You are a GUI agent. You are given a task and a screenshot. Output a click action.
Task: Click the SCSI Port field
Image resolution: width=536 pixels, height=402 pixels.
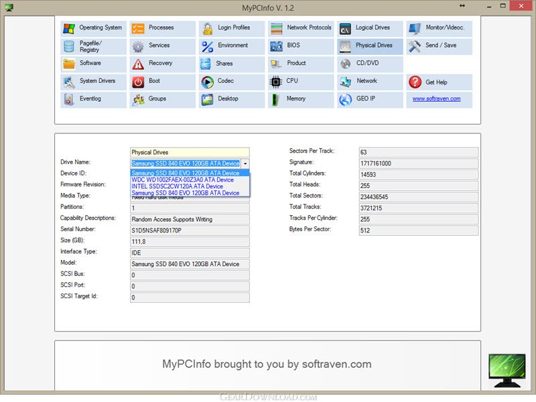point(190,287)
